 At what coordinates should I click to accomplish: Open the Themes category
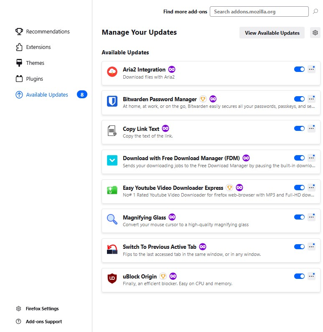pyautogui.click(x=35, y=63)
